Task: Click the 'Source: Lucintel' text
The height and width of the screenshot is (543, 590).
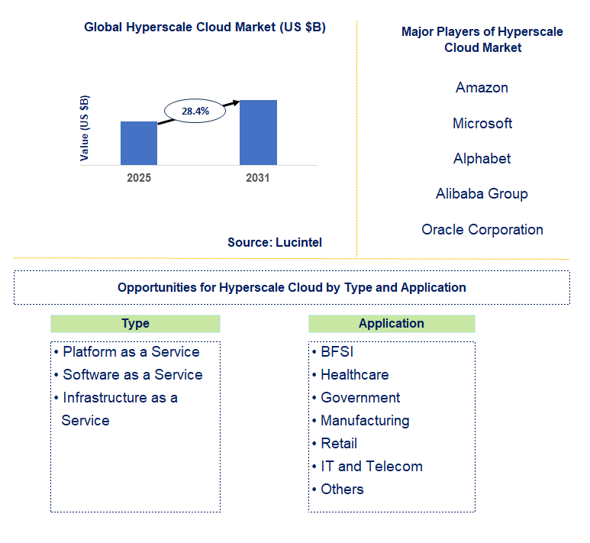Action: click(275, 242)
